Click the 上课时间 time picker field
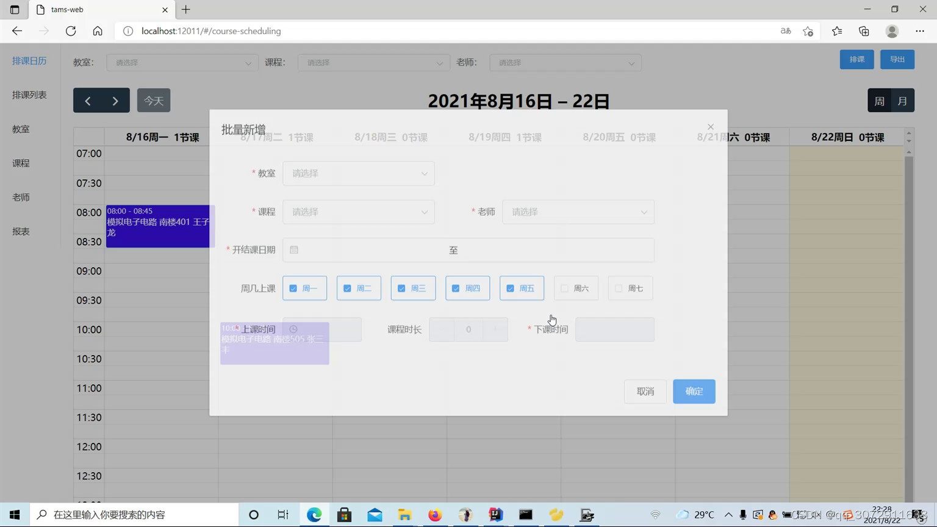Screen dimensions: 937x527 (322, 329)
